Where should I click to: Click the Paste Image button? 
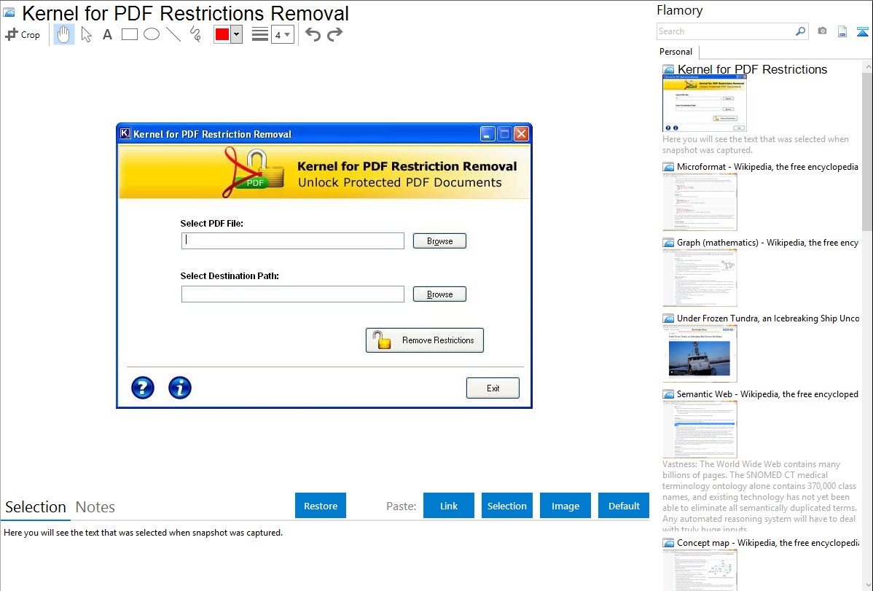click(565, 506)
